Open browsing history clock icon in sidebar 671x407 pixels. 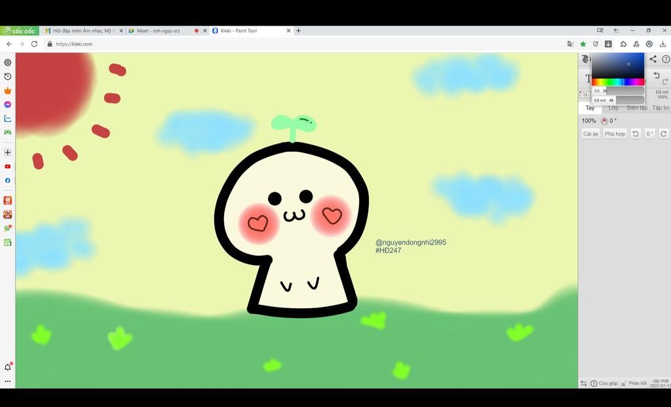(8, 77)
